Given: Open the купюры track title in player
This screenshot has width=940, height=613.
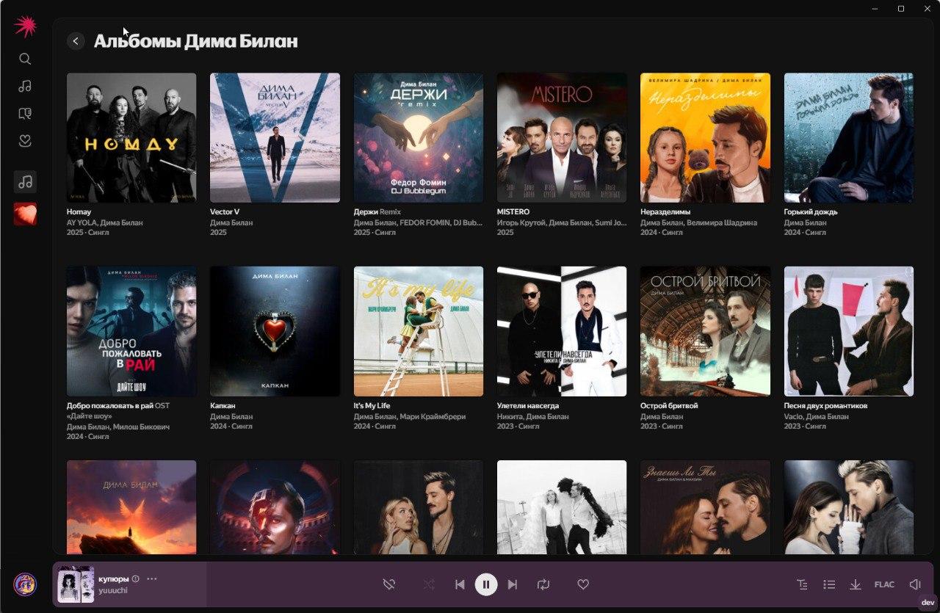Looking at the screenshot, I should (114, 578).
